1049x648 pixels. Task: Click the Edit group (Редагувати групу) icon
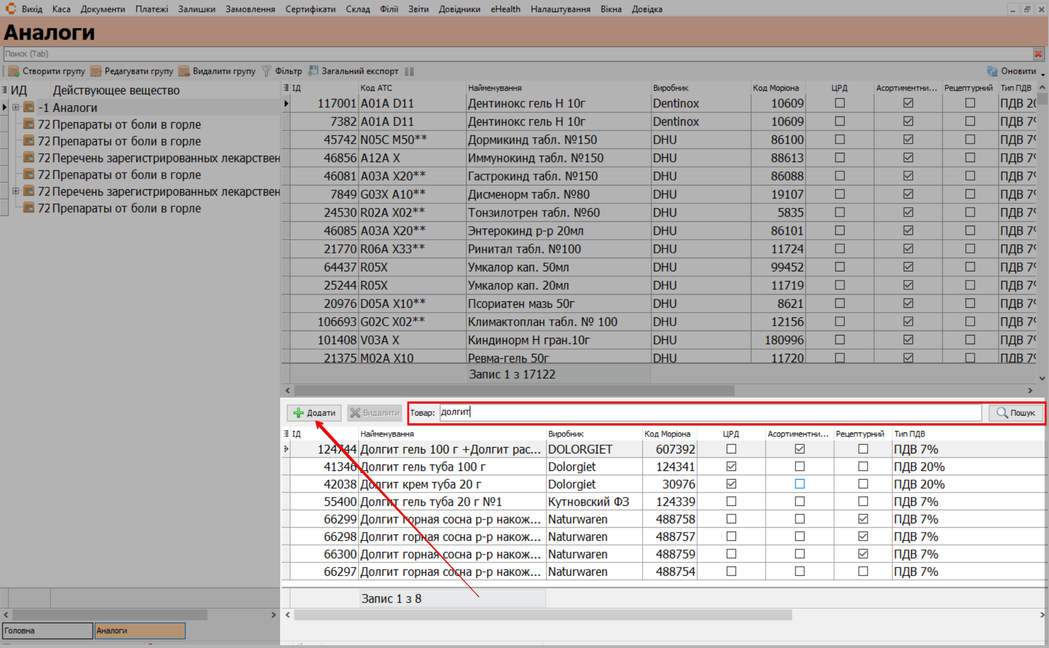click(x=96, y=71)
